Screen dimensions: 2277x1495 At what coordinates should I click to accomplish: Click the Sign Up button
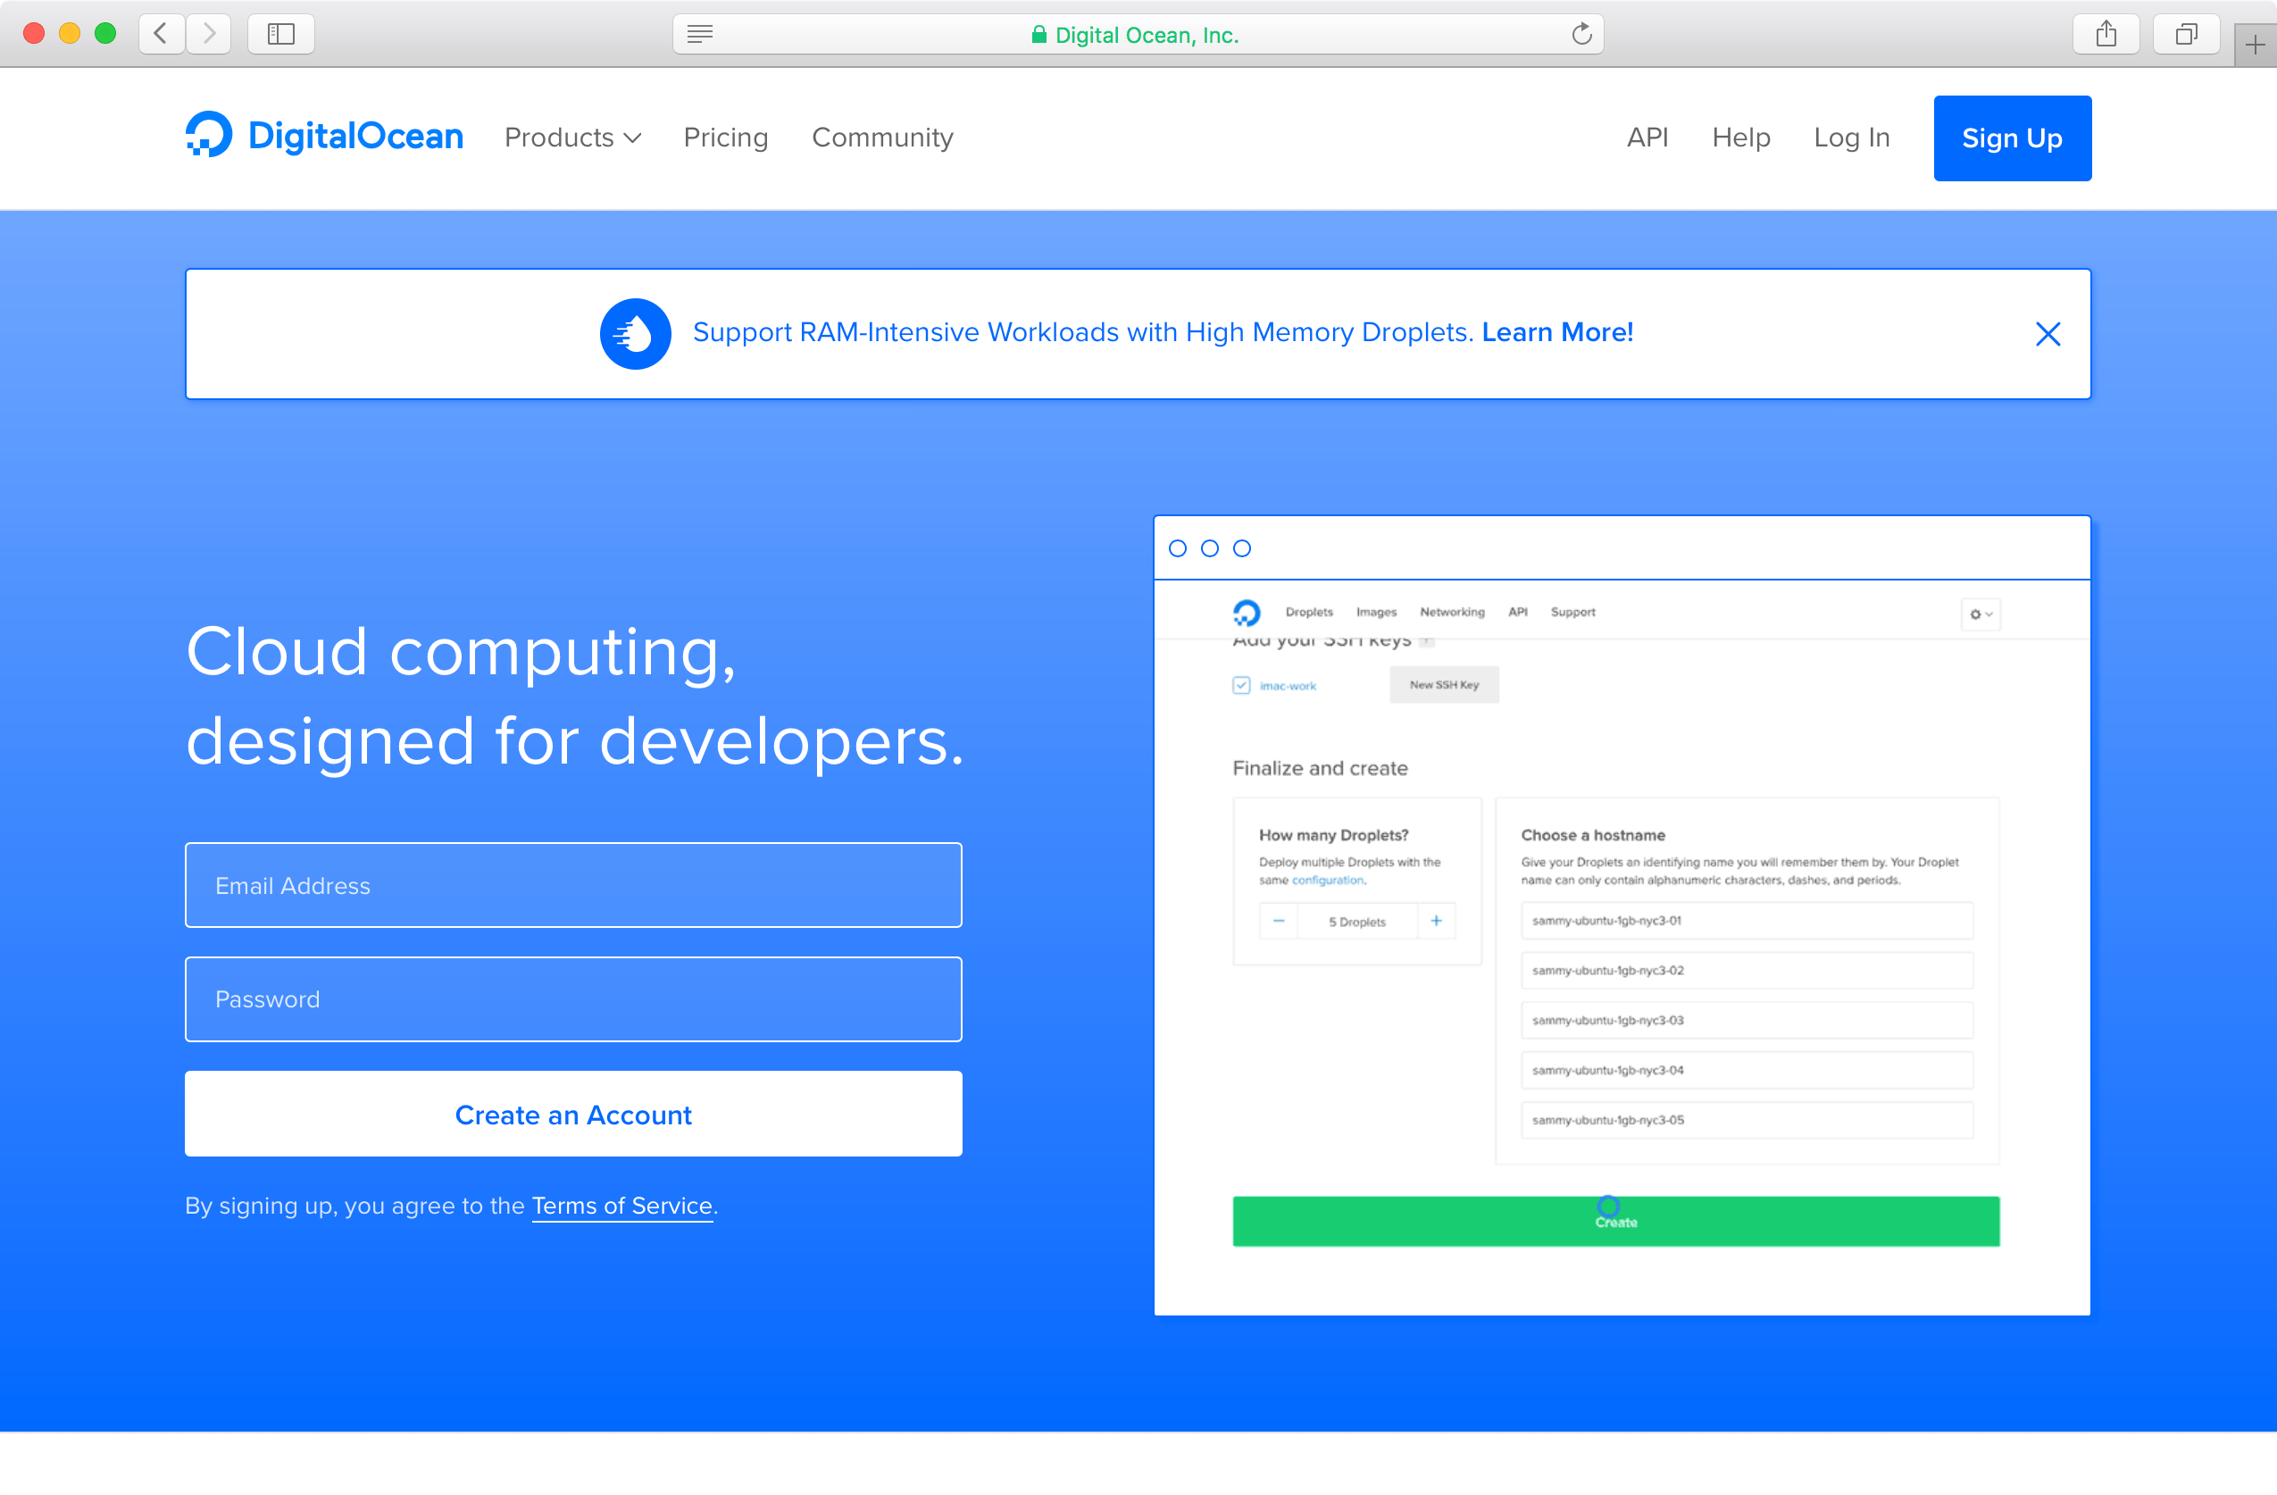click(x=2011, y=138)
